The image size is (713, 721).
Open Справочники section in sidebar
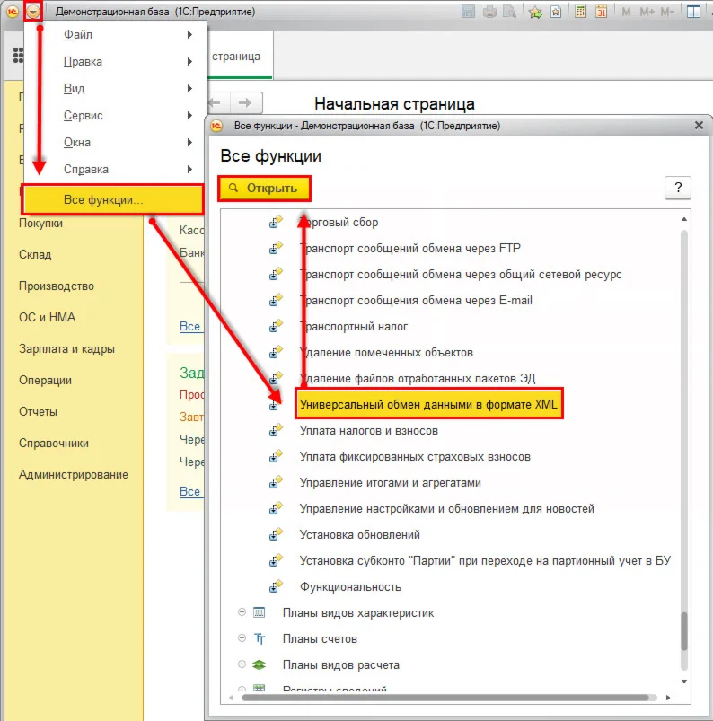click(54, 444)
